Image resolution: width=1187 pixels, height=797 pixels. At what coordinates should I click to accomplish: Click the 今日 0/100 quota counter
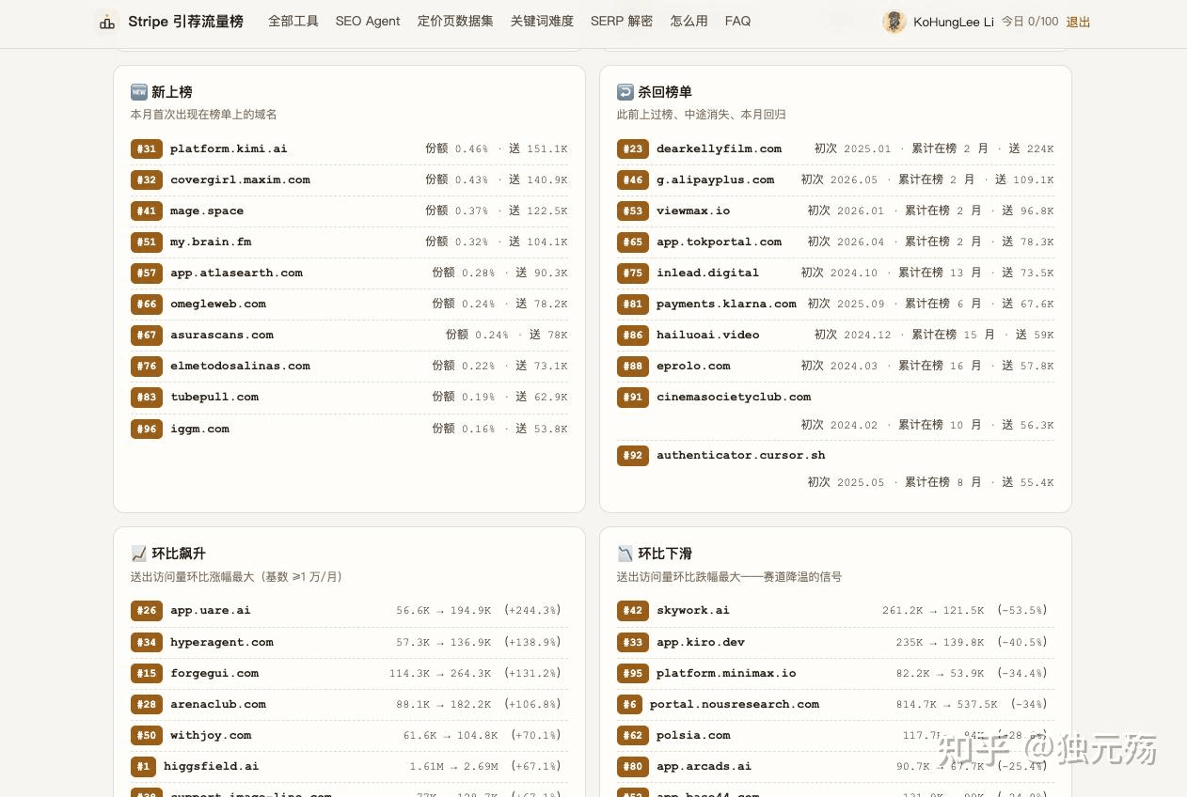tap(1030, 22)
